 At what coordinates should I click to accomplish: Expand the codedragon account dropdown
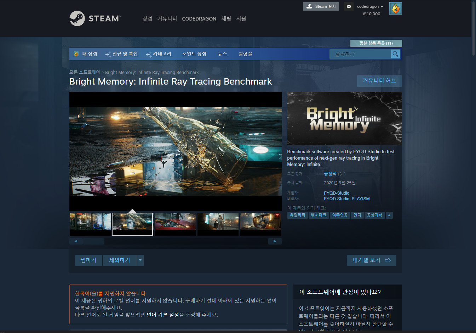click(370, 6)
